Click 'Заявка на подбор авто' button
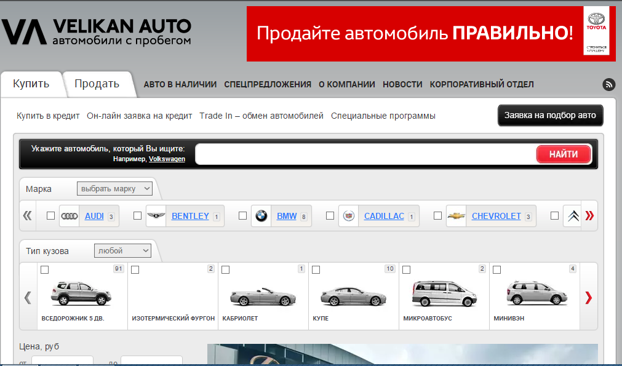622x366 pixels. point(550,116)
